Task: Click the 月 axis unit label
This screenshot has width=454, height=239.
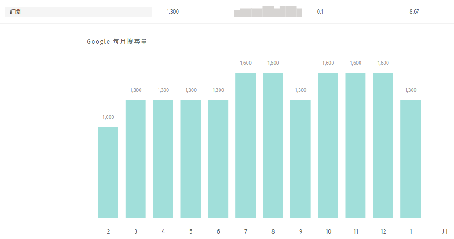Action: coord(445,231)
